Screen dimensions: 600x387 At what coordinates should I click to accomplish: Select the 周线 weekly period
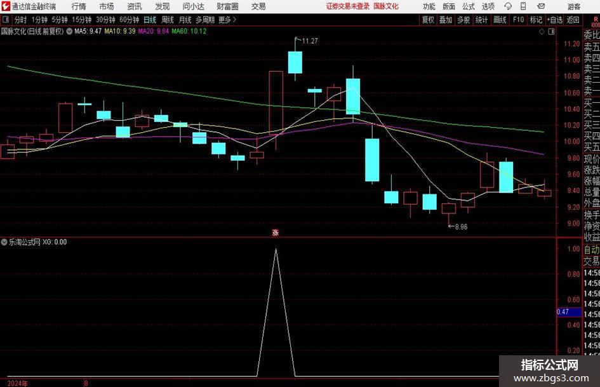pyautogui.click(x=168, y=20)
